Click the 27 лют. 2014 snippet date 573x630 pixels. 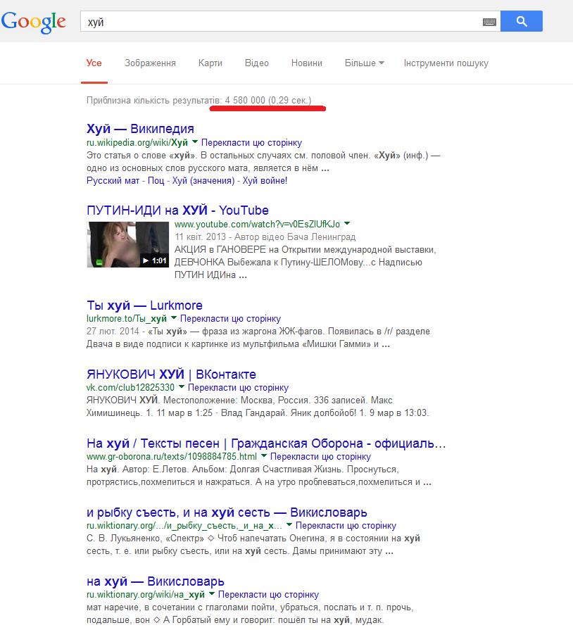coord(113,332)
